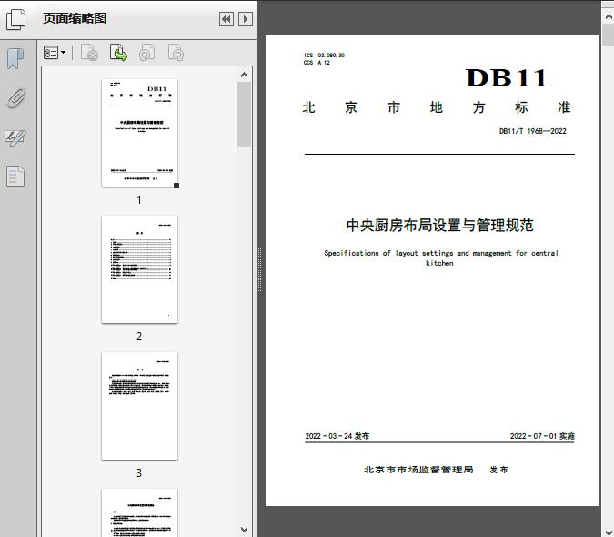Click the document view scrollbar thumb
Image resolution: width=614 pixels, height=537 pixels.
point(609,35)
